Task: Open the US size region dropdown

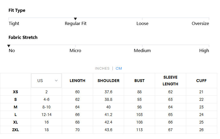Action: pos(46,81)
